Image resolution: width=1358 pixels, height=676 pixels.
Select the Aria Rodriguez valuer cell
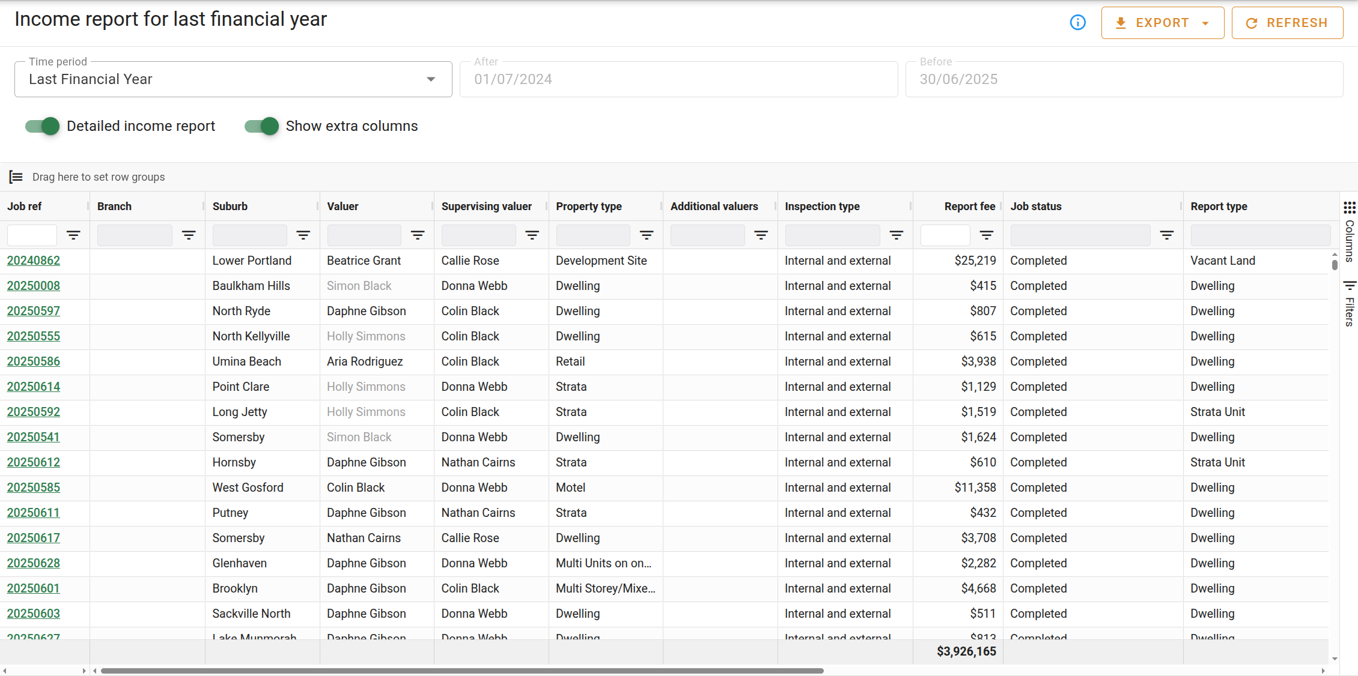(377, 361)
